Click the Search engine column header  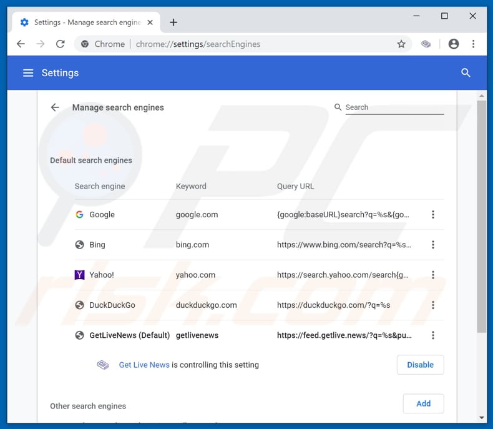click(x=100, y=186)
